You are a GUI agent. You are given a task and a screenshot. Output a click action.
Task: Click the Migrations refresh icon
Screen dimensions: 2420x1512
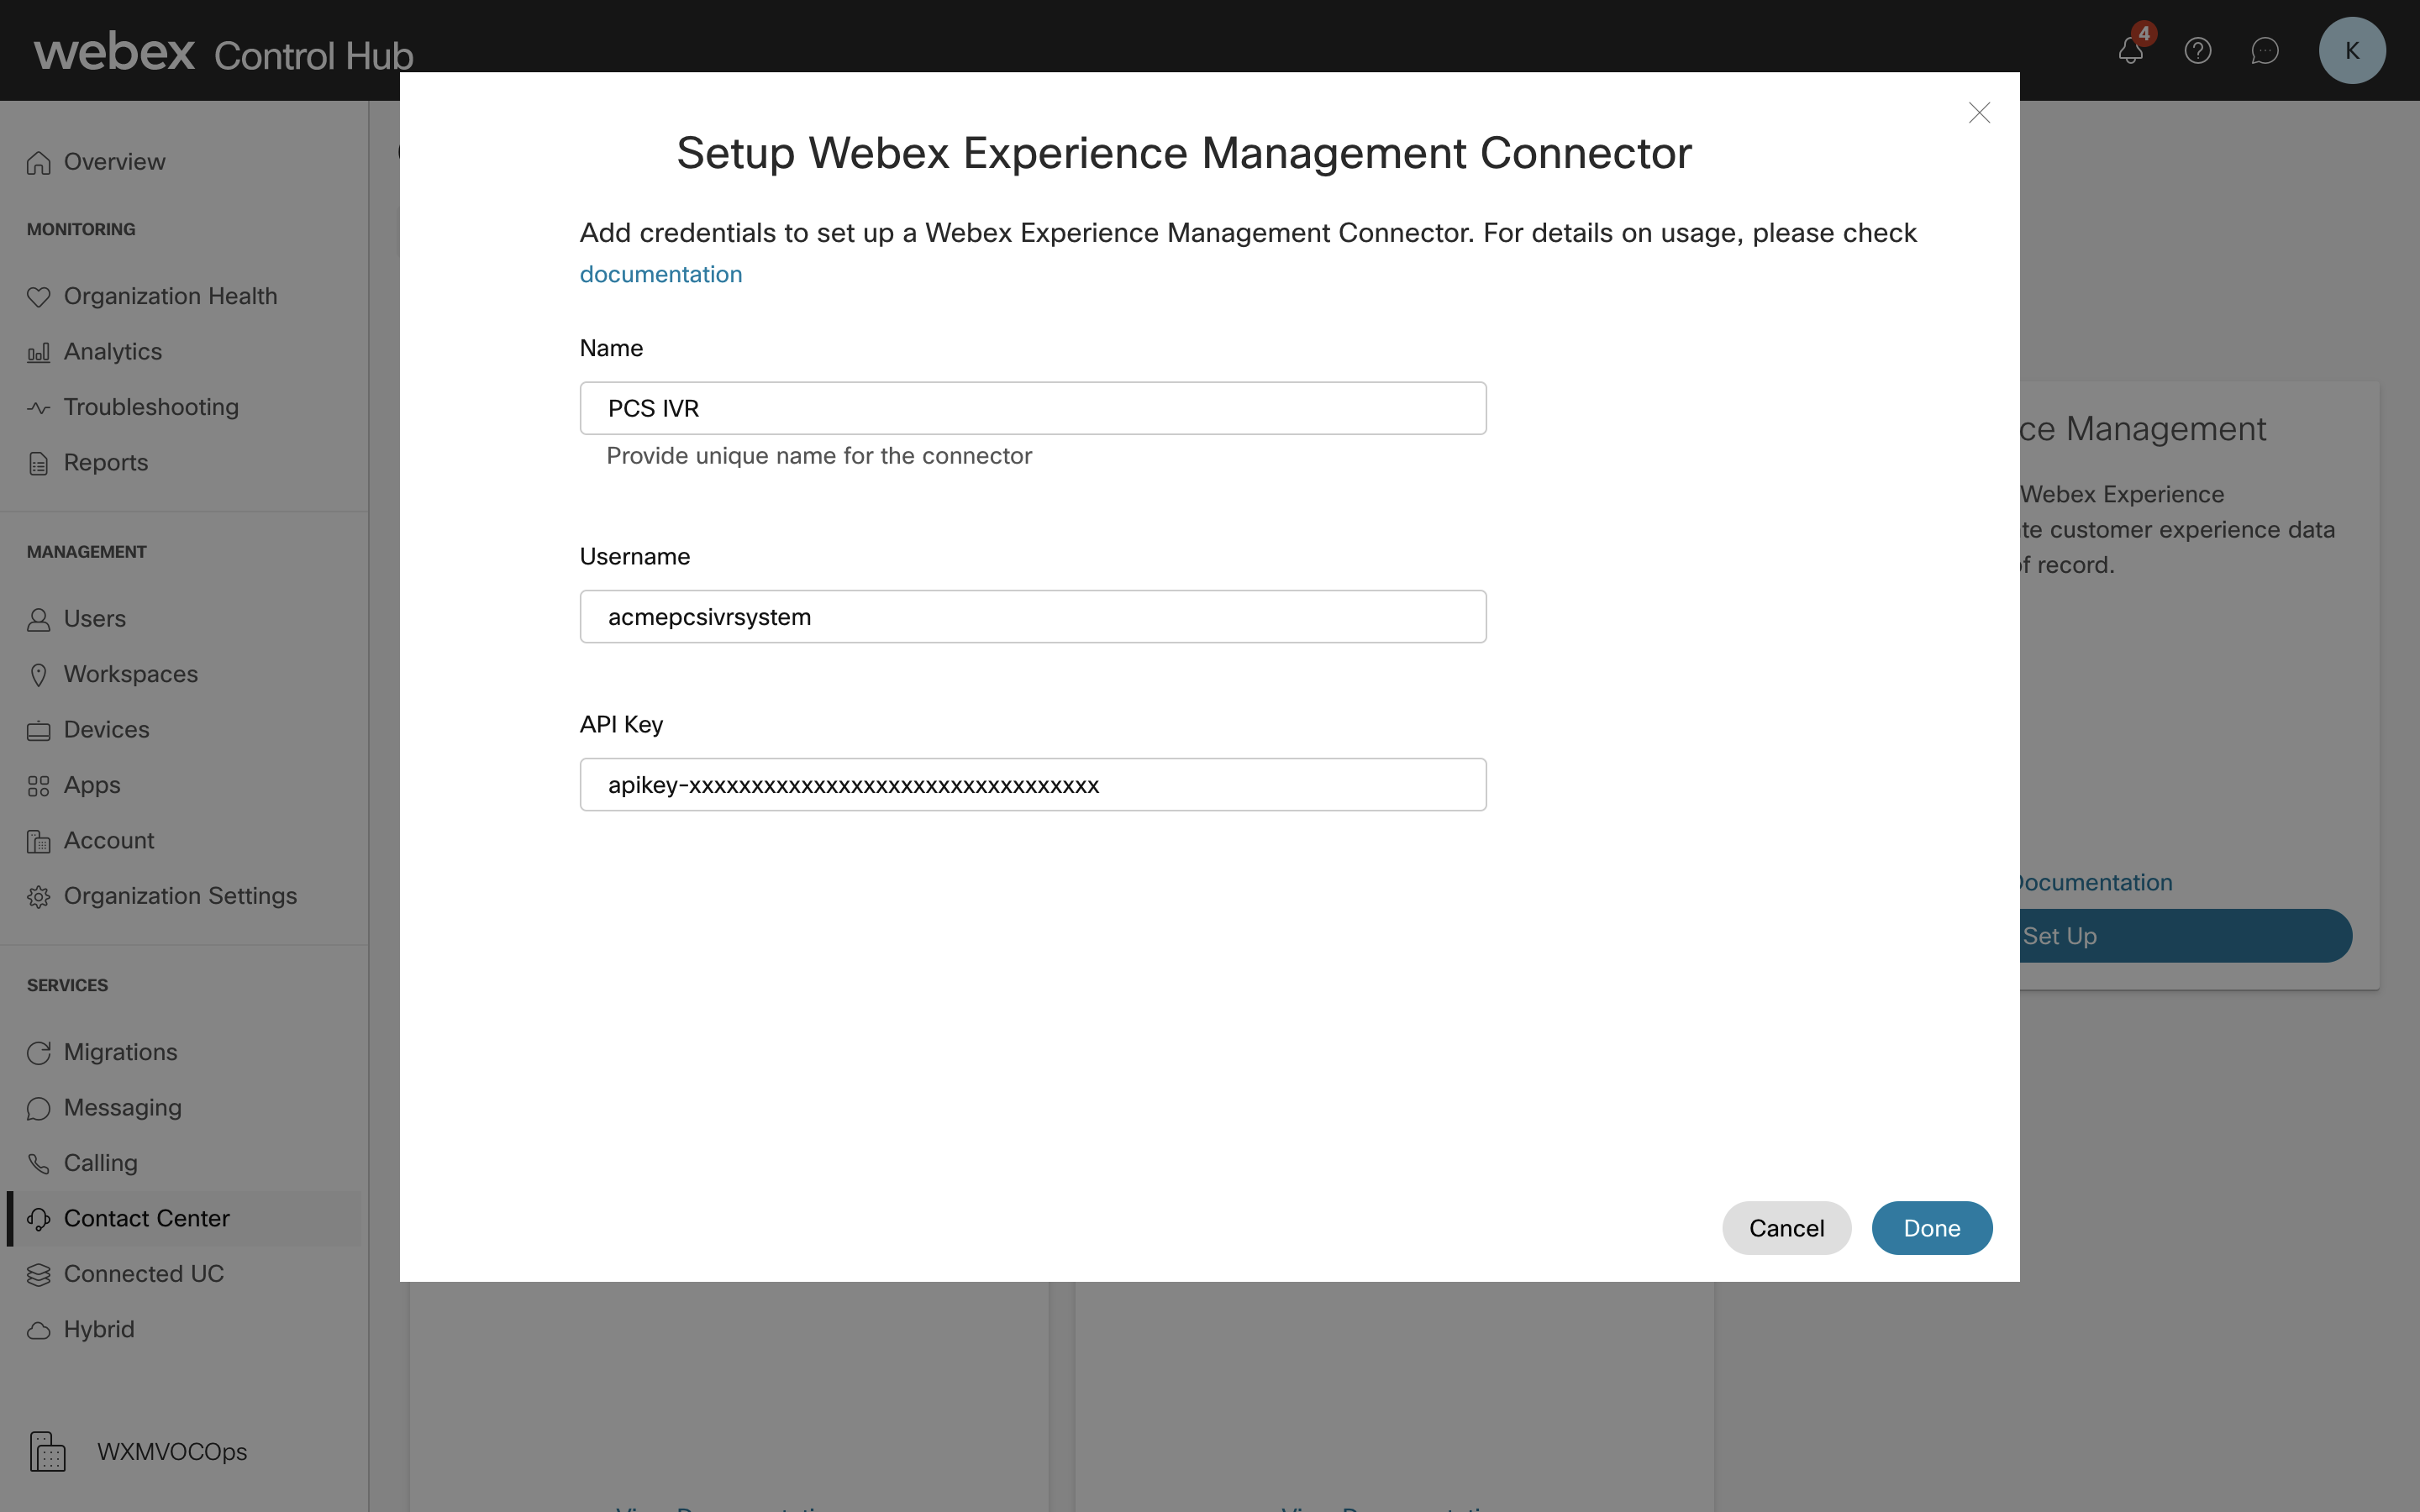coord(39,1053)
